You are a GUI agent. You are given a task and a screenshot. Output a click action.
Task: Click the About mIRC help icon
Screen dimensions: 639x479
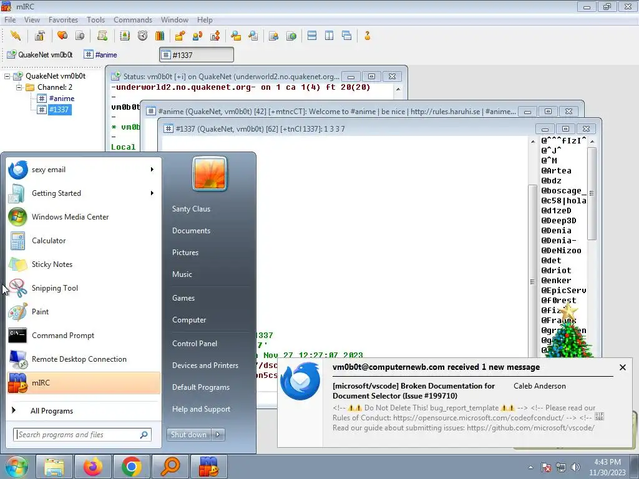[x=367, y=36]
